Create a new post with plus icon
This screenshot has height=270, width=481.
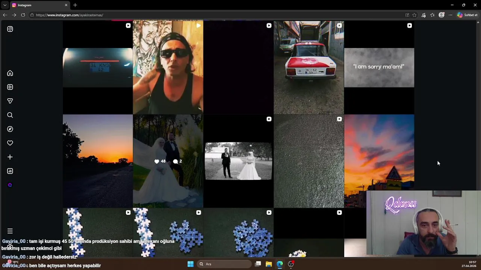[x=10, y=157]
